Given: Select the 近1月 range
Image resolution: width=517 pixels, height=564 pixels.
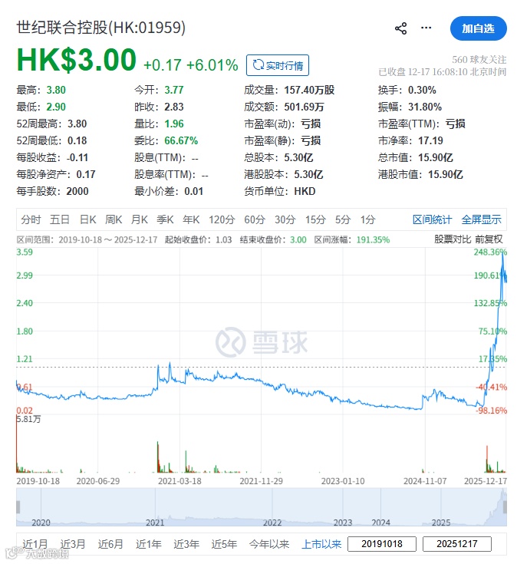Looking at the screenshot, I should 35,544.
